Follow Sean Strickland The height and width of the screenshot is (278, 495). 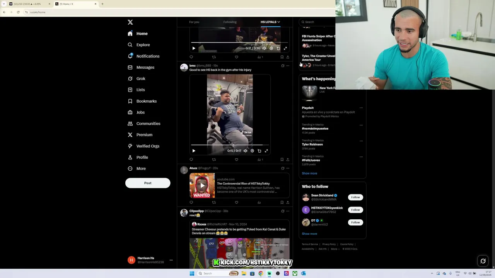tap(355, 197)
